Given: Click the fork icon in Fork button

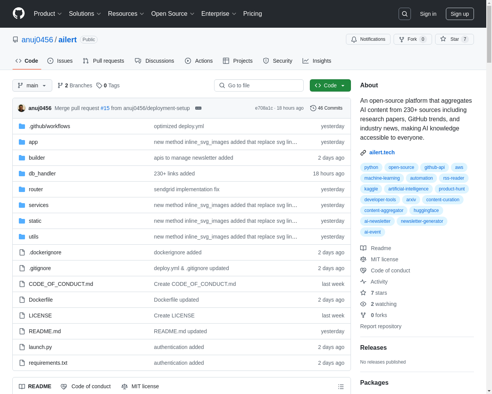Looking at the screenshot, I should (x=402, y=39).
